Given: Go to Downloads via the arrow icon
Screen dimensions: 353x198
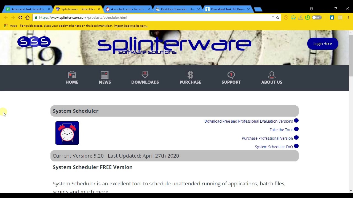Looking at the screenshot, I should pos(145,75).
